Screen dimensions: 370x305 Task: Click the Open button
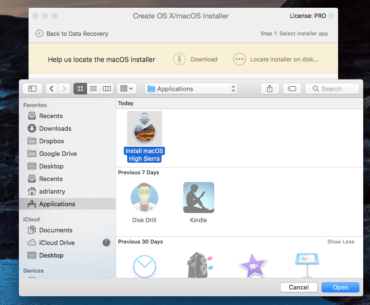point(340,287)
